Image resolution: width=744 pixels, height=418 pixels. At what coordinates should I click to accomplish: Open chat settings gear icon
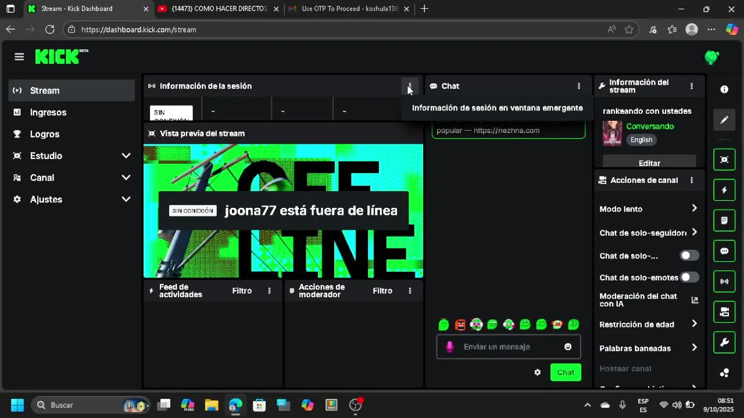(x=538, y=372)
